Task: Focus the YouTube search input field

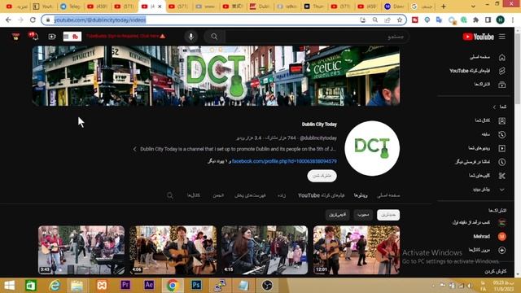Action: click(x=317, y=37)
